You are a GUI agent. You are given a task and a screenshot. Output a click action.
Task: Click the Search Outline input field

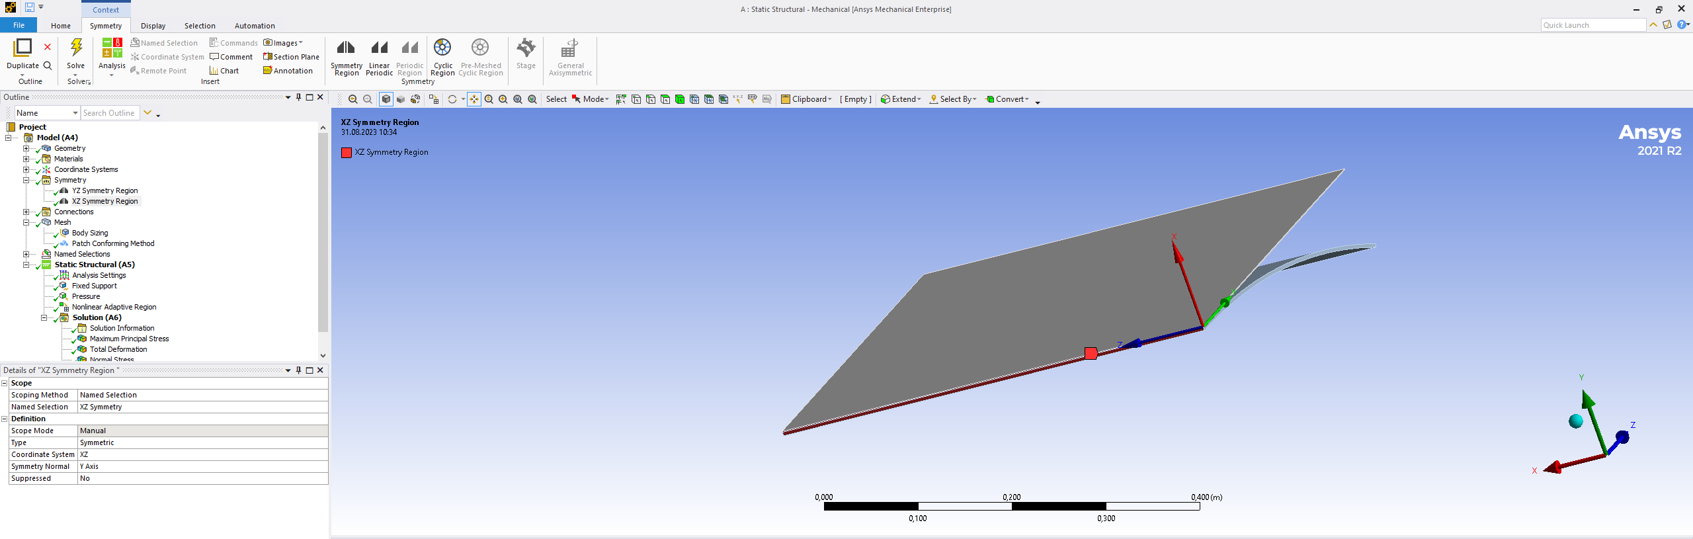pyautogui.click(x=109, y=113)
